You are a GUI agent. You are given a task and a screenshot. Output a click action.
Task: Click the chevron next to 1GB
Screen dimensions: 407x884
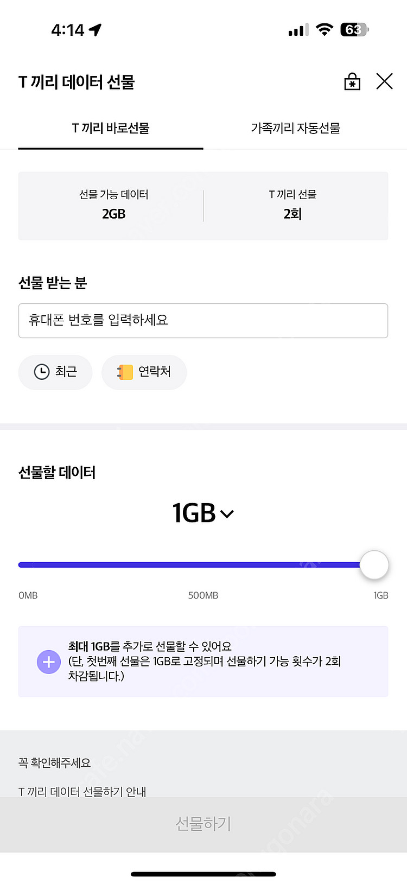click(227, 514)
